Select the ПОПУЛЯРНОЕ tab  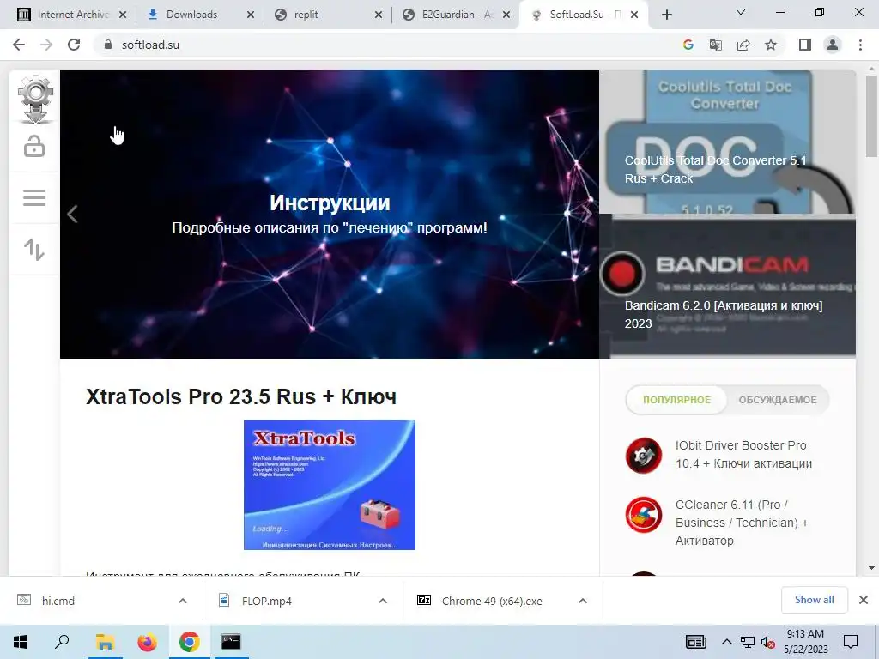pos(676,400)
